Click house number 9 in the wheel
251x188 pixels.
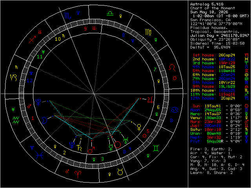[85, 29]
